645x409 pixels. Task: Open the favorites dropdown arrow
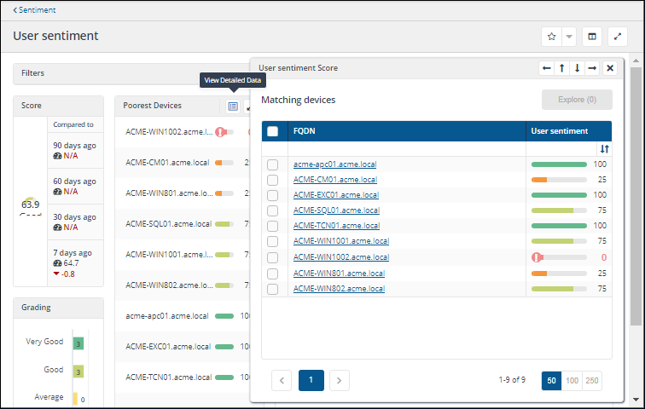click(569, 37)
